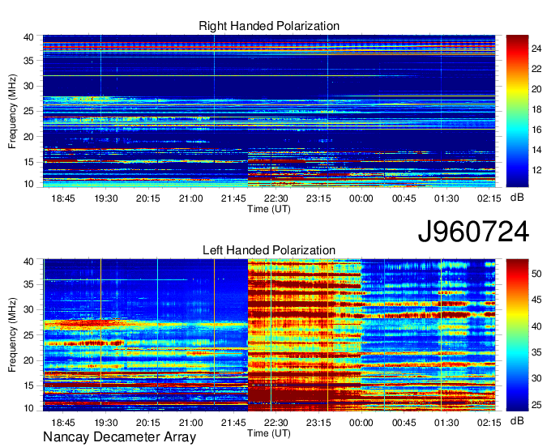551x447 pixels.
Task: Click the 22 value on upper color bar
Action: point(536,69)
